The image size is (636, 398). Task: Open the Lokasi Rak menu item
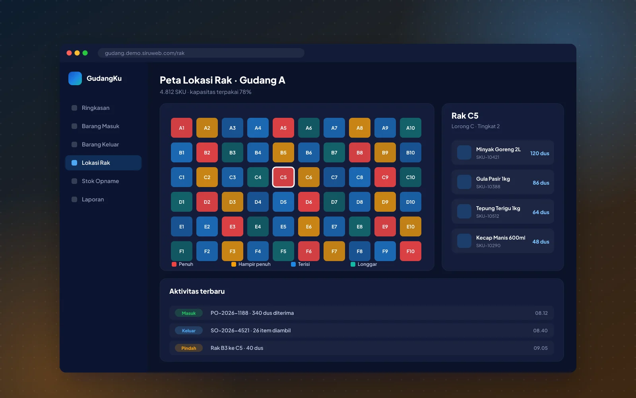click(x=103, y=163)
